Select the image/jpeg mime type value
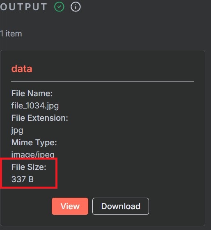Screen dimensions: 211x230 (x=33, y=155)
